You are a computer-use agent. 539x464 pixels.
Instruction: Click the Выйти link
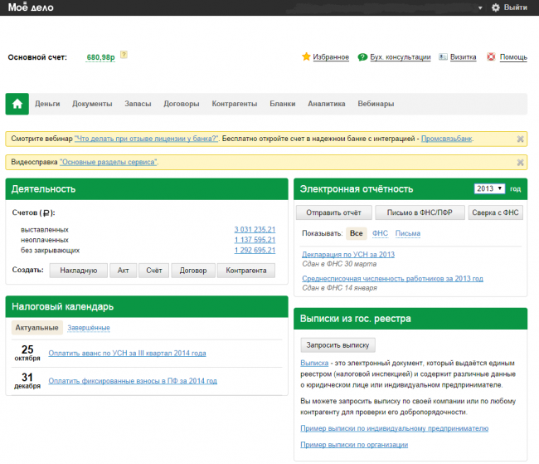tap(516, 7)
